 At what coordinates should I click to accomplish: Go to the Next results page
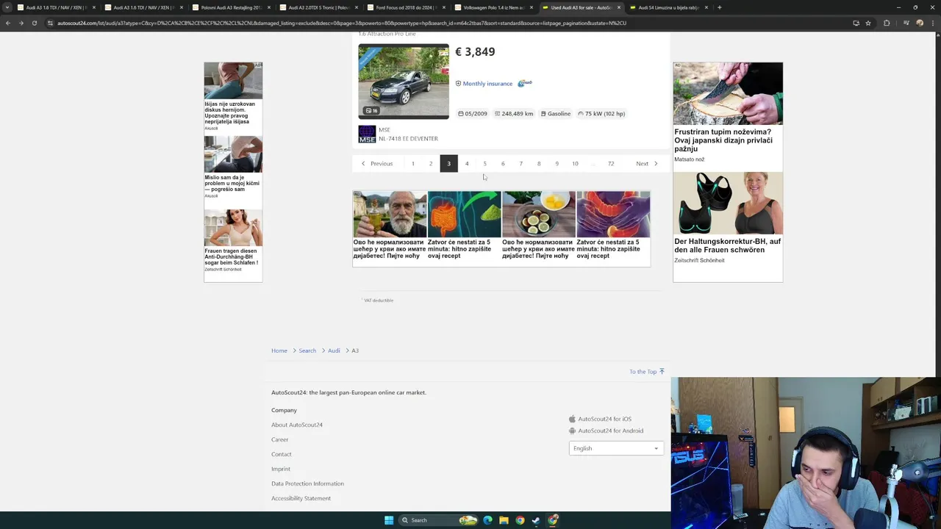(x=647, y=164)
